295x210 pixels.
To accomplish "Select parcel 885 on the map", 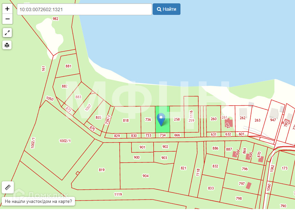I will [98, 117].
